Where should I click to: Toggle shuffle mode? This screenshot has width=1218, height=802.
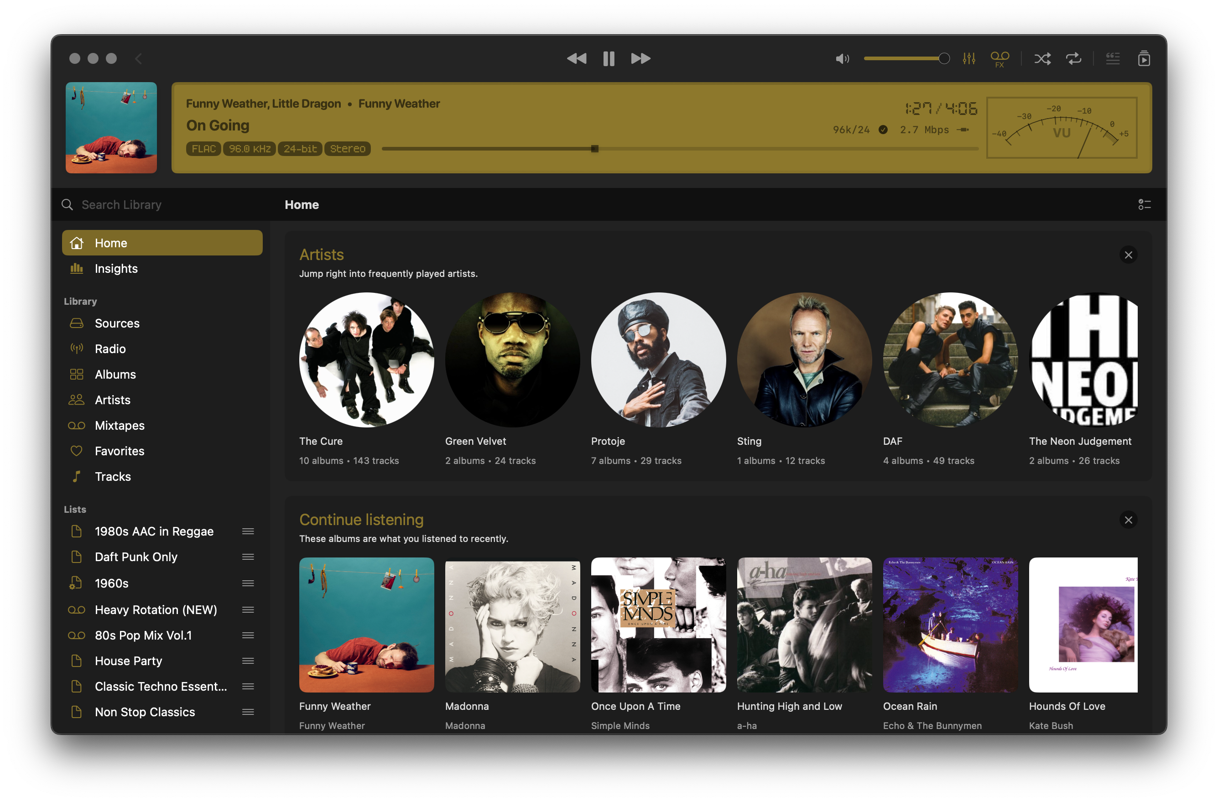(x=1042, y=58)
